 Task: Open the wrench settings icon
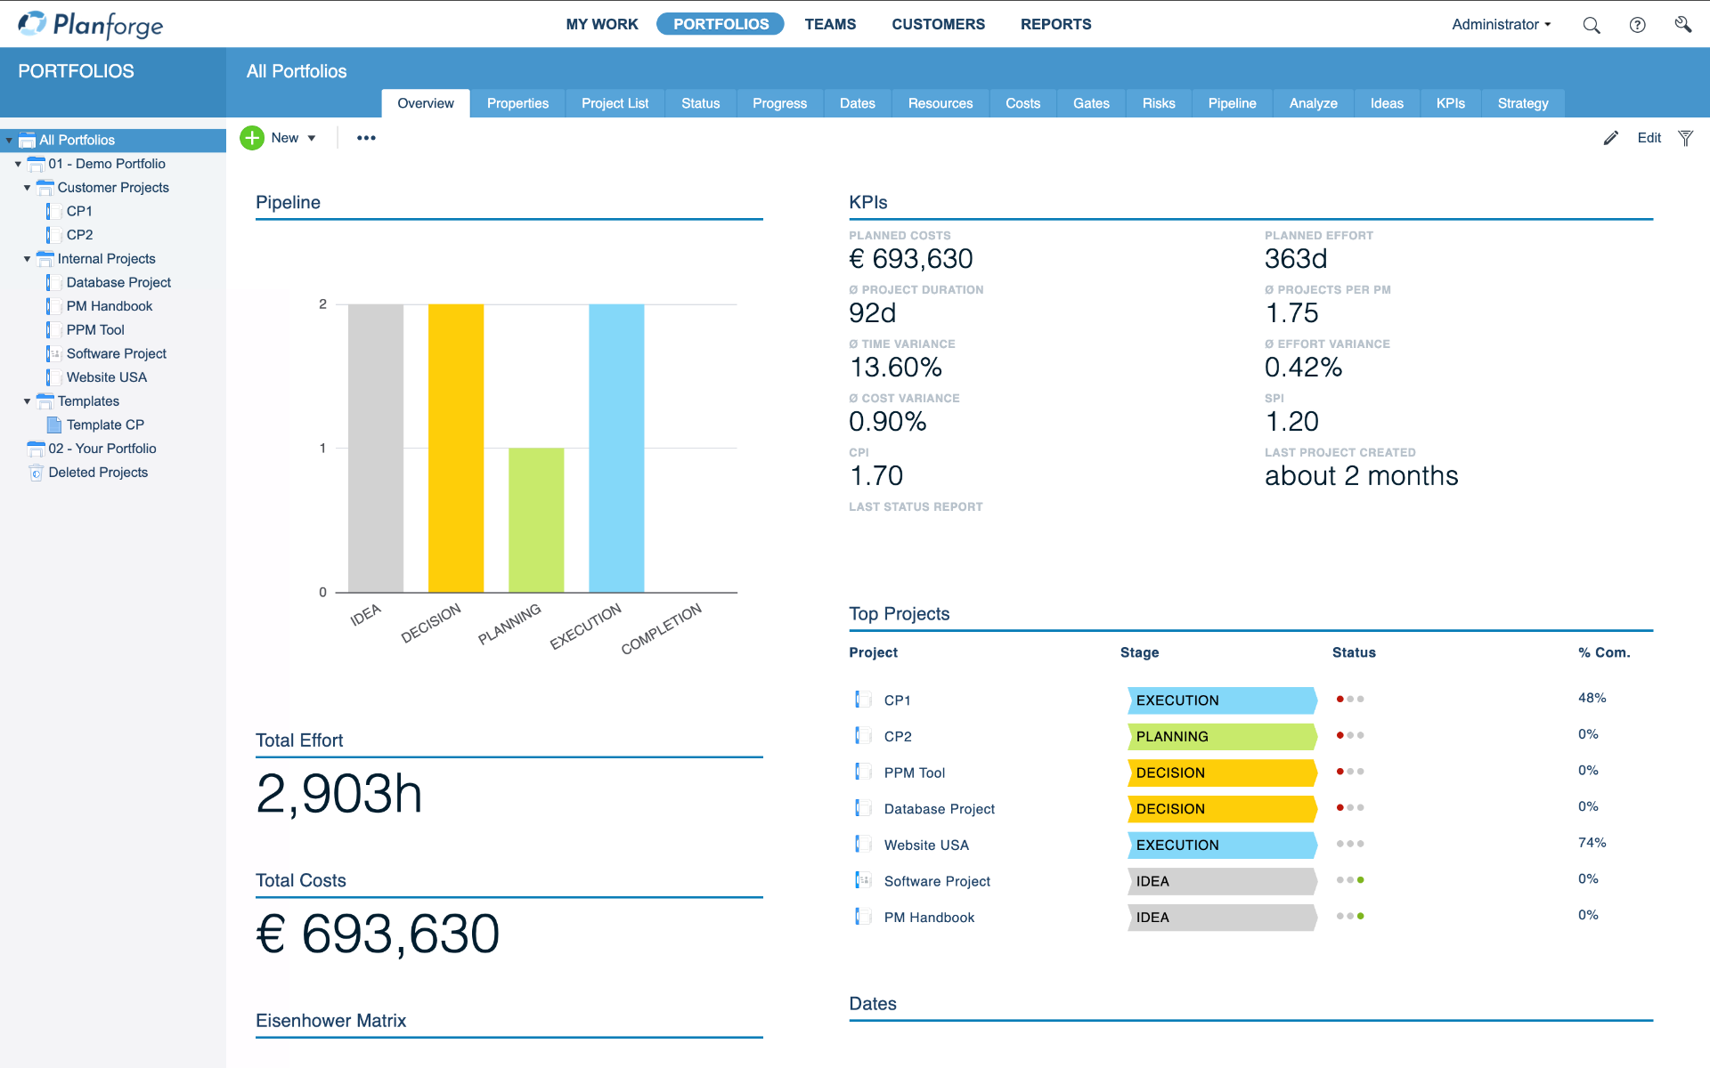tap(1682, 24)
